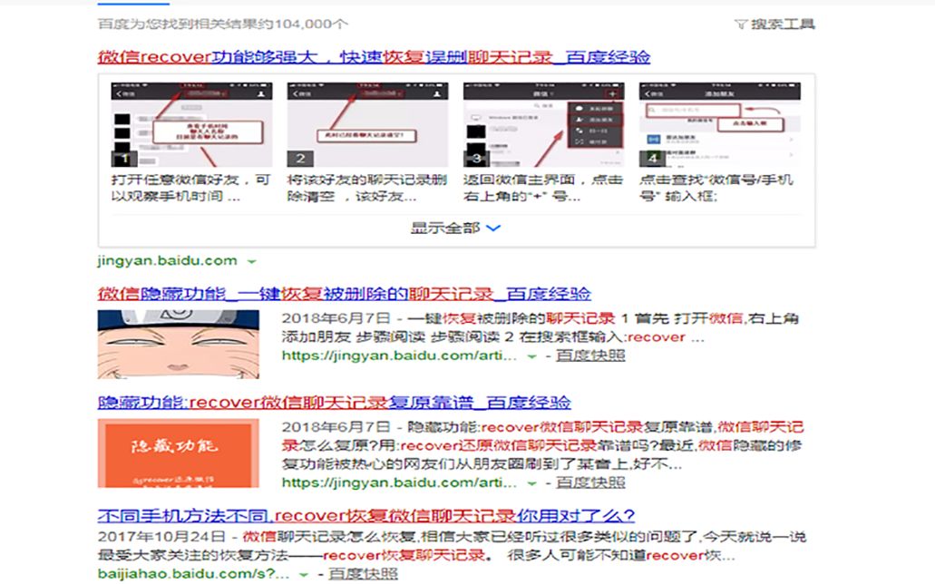Screen dimensions: 935x584
Task: Click step caption 点击查找微信号/手机号
Action: tap(716, 188)
